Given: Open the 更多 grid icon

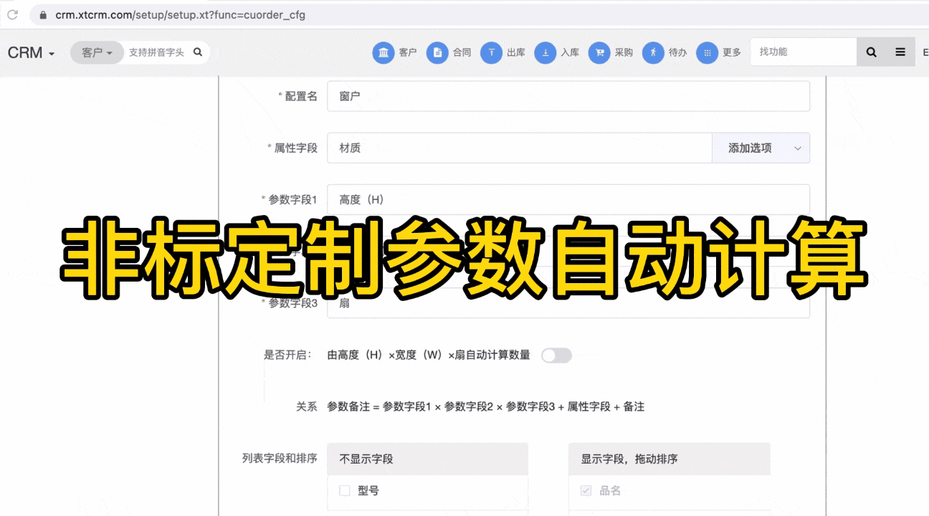Looking at the screenshot, I should (x=707, y=52).
